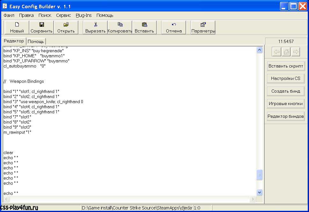Save config with the Сохранить icon

(41, 25)
